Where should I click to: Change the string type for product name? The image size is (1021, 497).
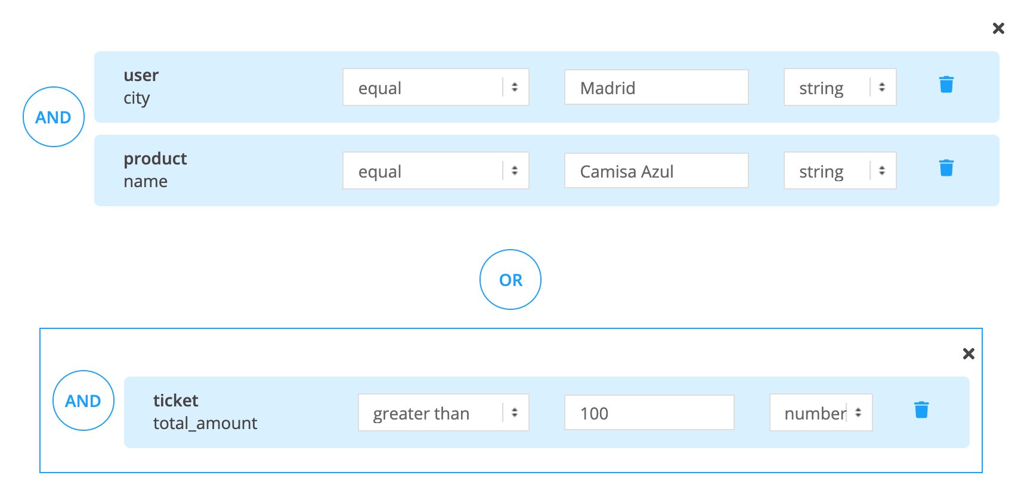click(840, 171)
